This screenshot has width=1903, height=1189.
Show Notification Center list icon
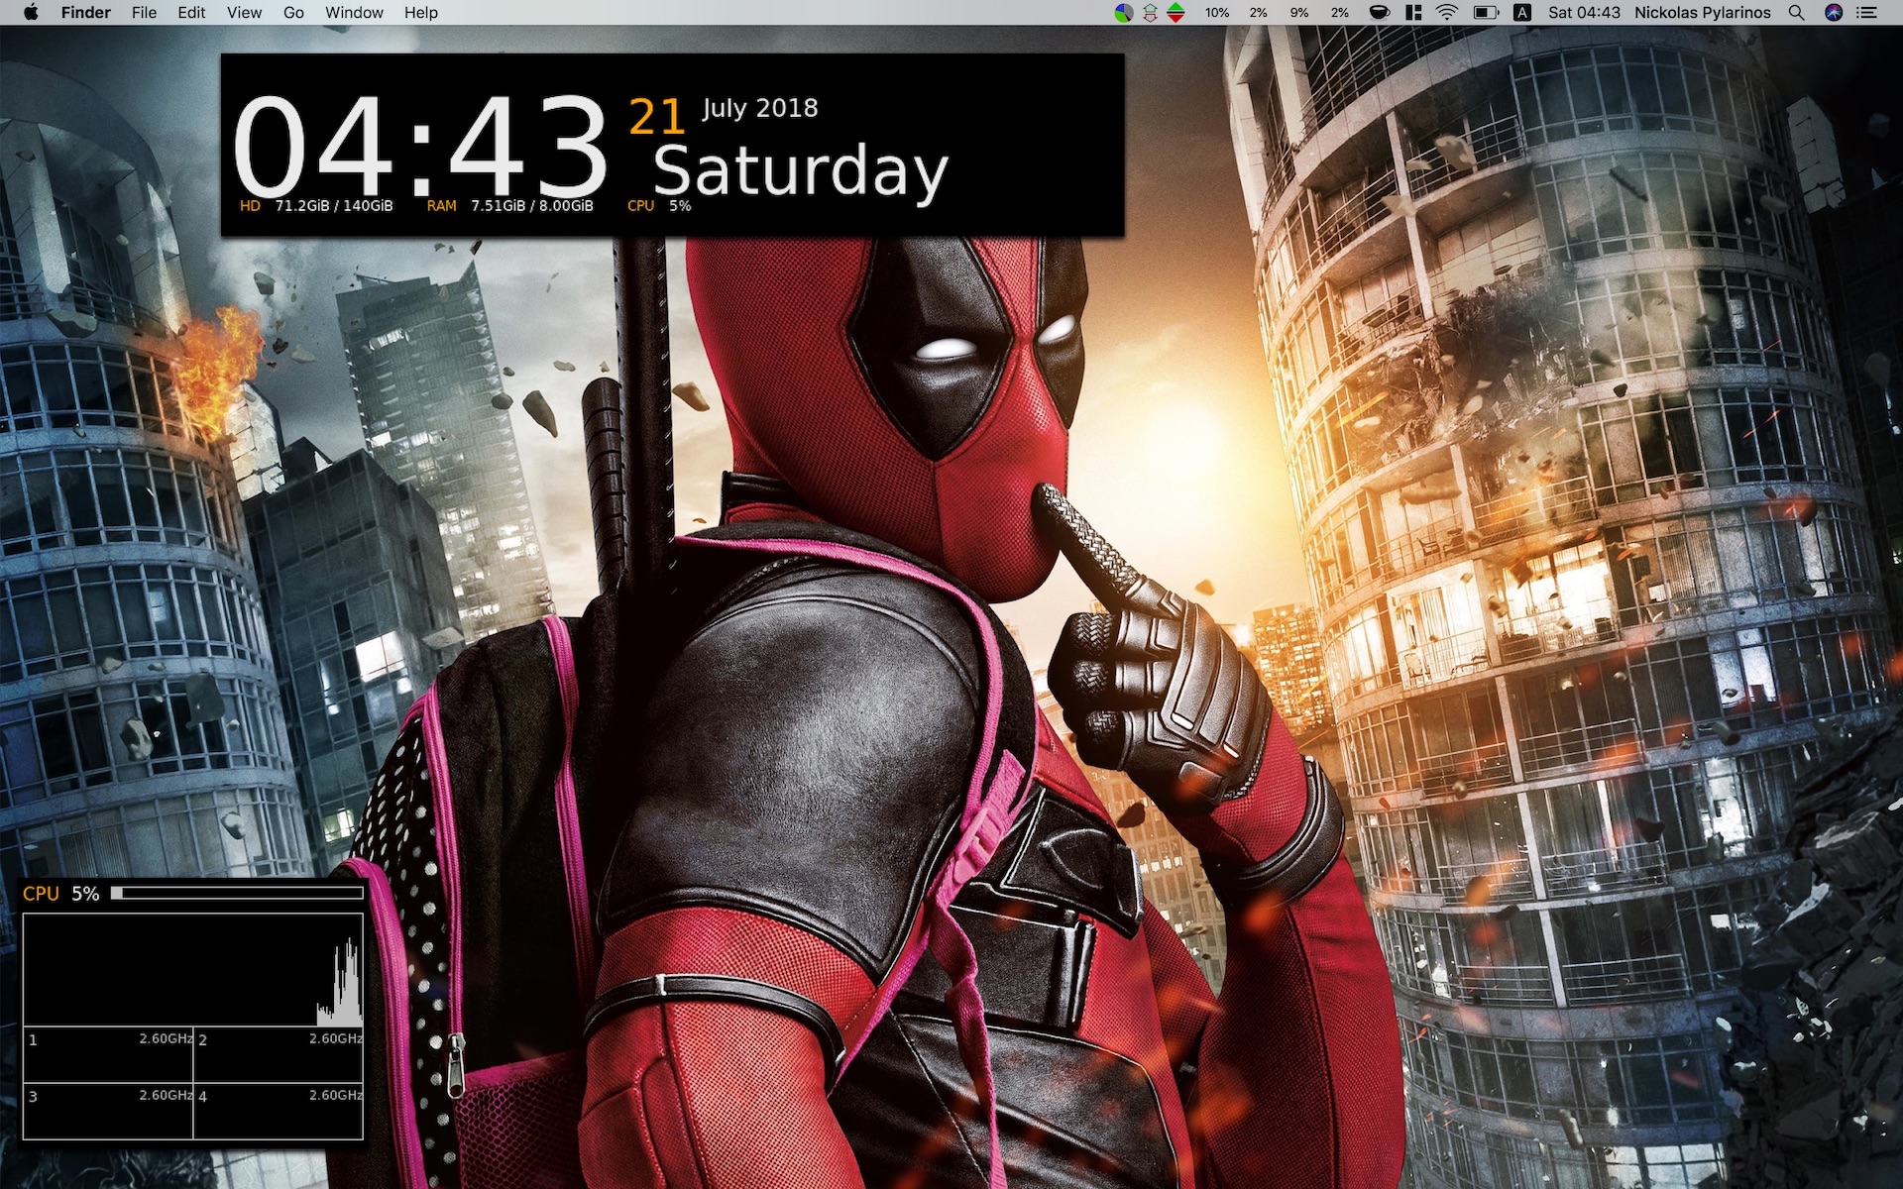click(1867, 13)
